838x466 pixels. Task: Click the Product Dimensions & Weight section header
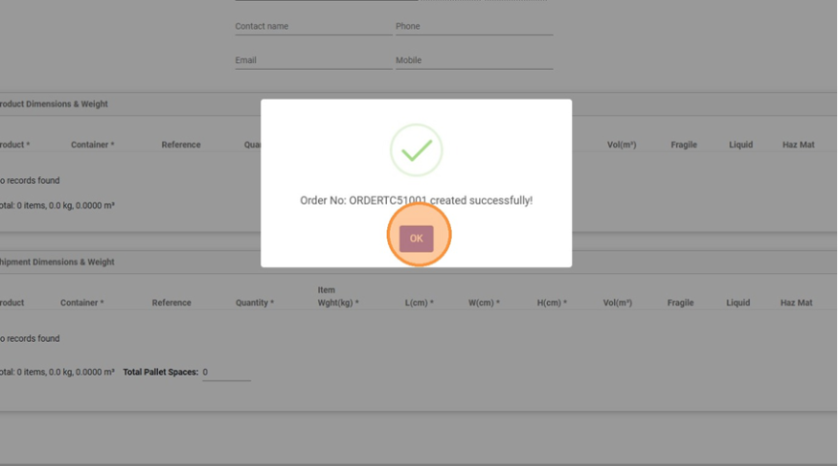tap(53, 105)
